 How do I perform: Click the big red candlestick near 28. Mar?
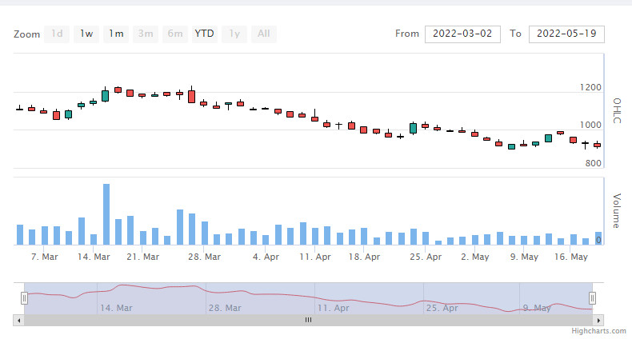point(191,96)
